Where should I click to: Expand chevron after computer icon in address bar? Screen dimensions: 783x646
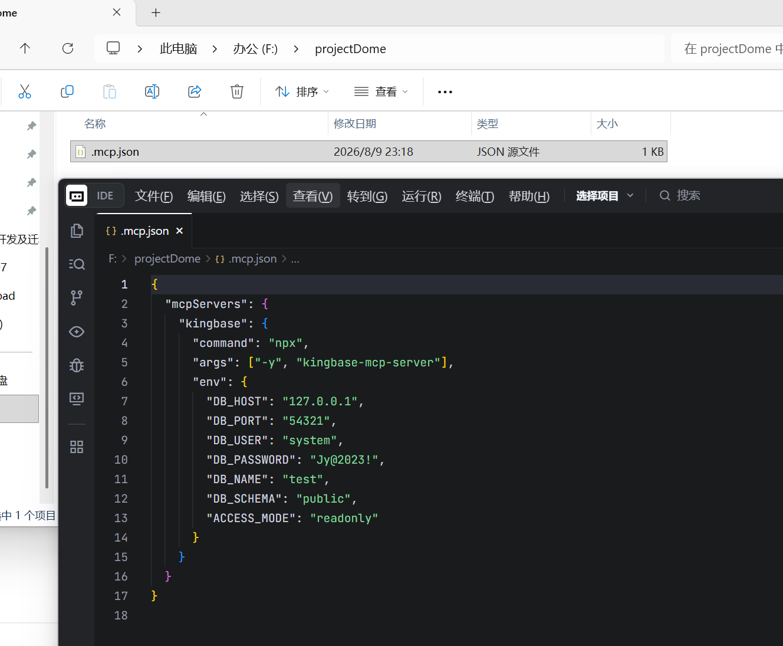tap(140, 49)
